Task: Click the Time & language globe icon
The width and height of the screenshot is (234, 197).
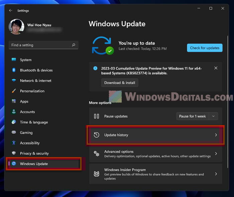Action: pos(14,122)
